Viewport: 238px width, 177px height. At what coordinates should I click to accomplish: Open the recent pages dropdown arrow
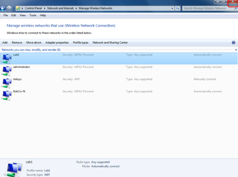click(14, 8)
